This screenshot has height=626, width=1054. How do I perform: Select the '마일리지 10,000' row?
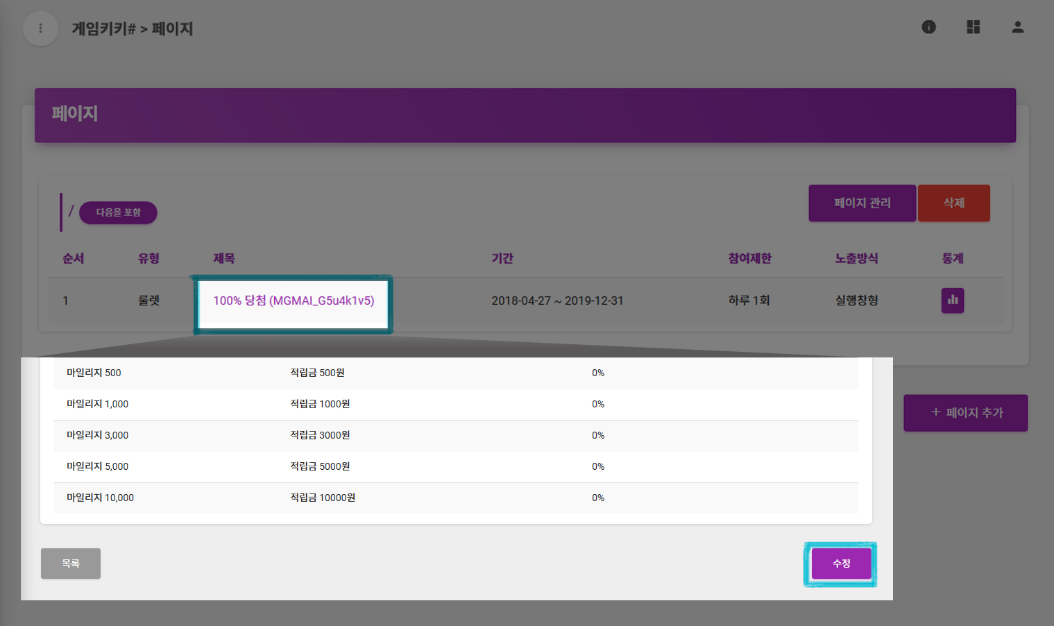[x=100, y=498]
